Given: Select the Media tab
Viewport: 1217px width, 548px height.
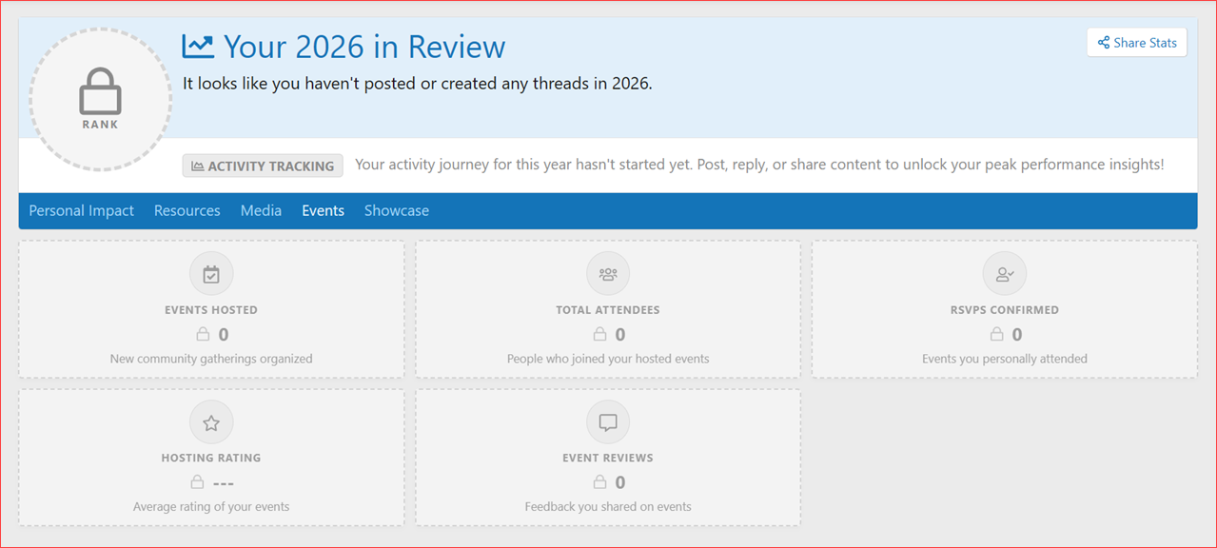Looking at the screenshot, I should [261, 211].
